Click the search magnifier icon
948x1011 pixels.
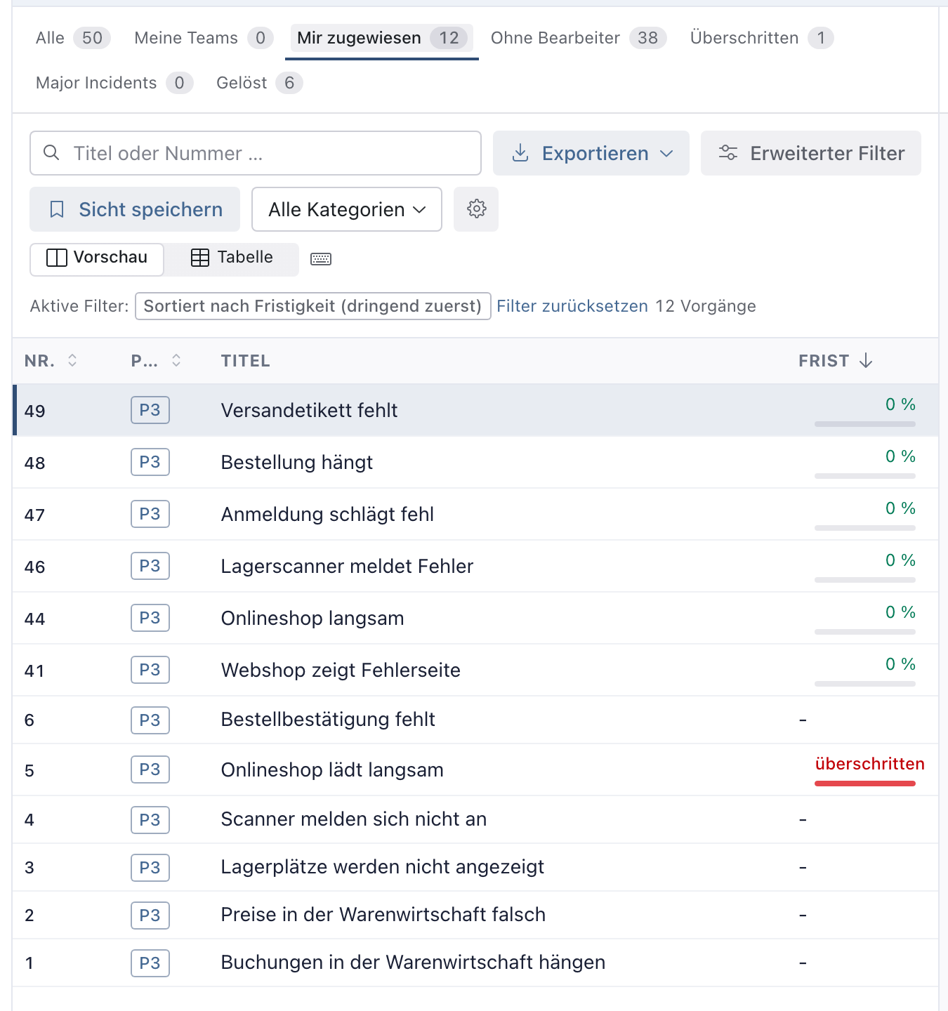click(x=51, y=152)
